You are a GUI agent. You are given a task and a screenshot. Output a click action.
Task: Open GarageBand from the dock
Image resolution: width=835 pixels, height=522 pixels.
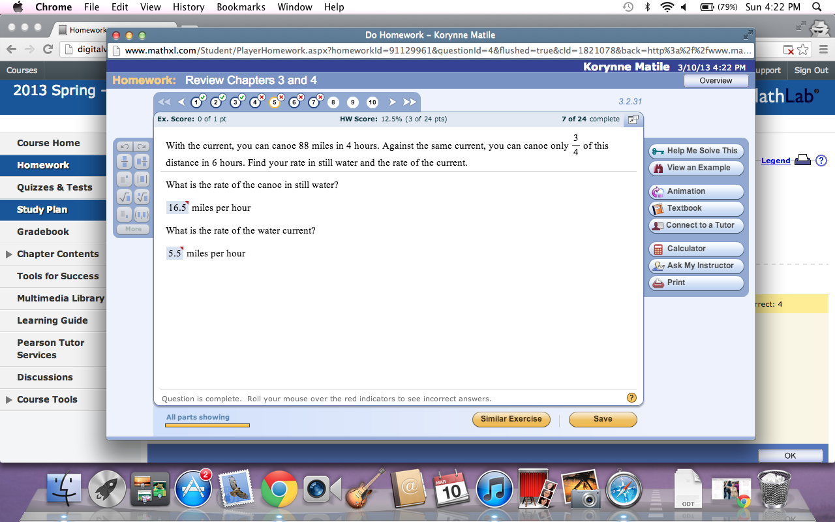[x=366, y=488]
